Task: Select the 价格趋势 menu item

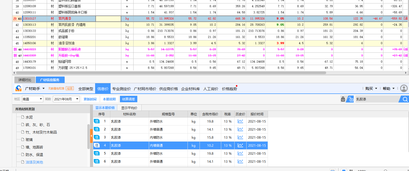Action: coord(229,89)
